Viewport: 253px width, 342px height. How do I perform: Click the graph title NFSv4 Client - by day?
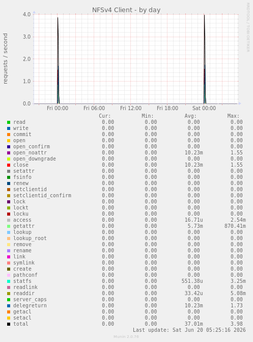tap(126, 10)
